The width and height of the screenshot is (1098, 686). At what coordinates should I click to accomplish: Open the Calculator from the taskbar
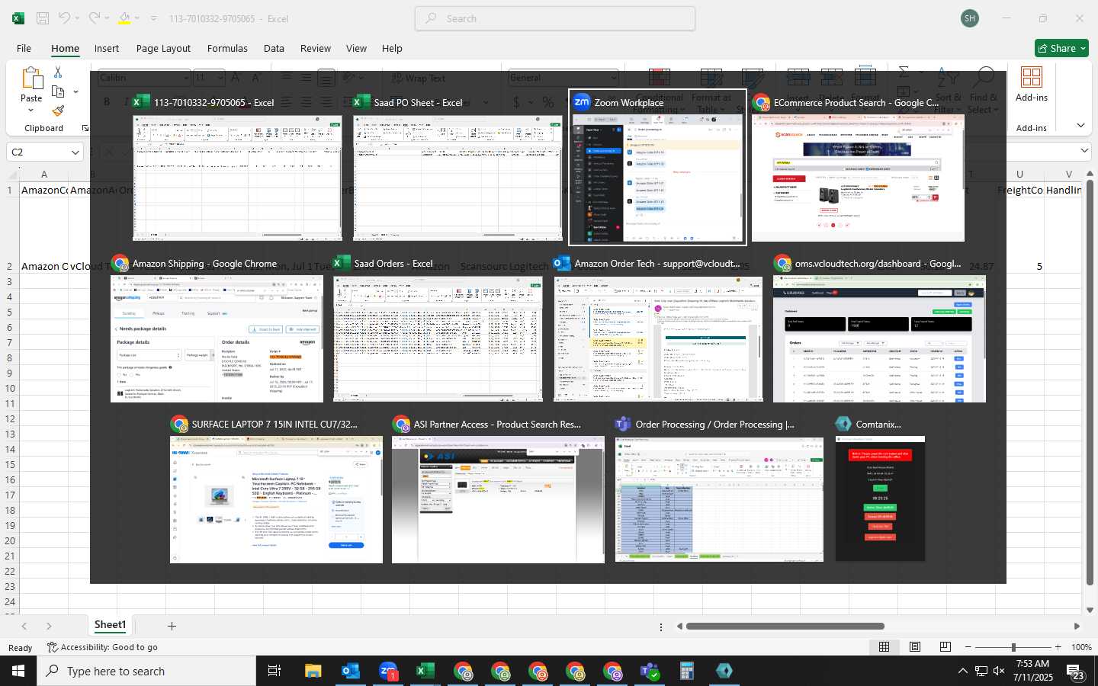point(686,671)
